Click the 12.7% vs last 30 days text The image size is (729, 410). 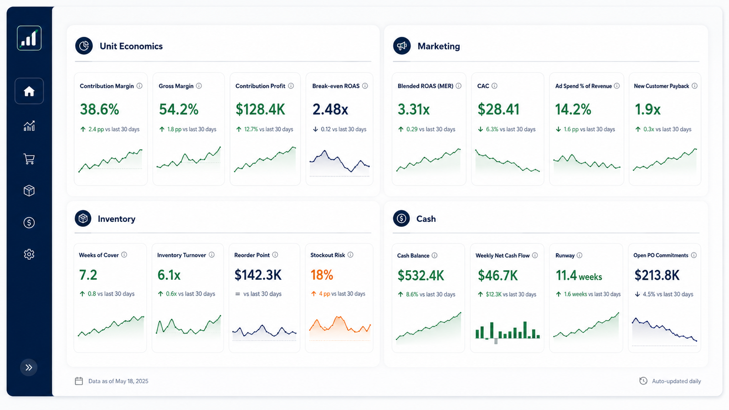coord(269,129)
